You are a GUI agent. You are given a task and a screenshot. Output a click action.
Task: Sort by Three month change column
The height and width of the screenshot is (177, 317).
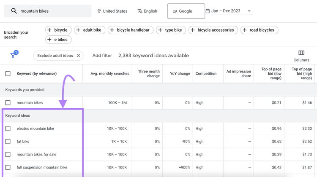point(149,74)
